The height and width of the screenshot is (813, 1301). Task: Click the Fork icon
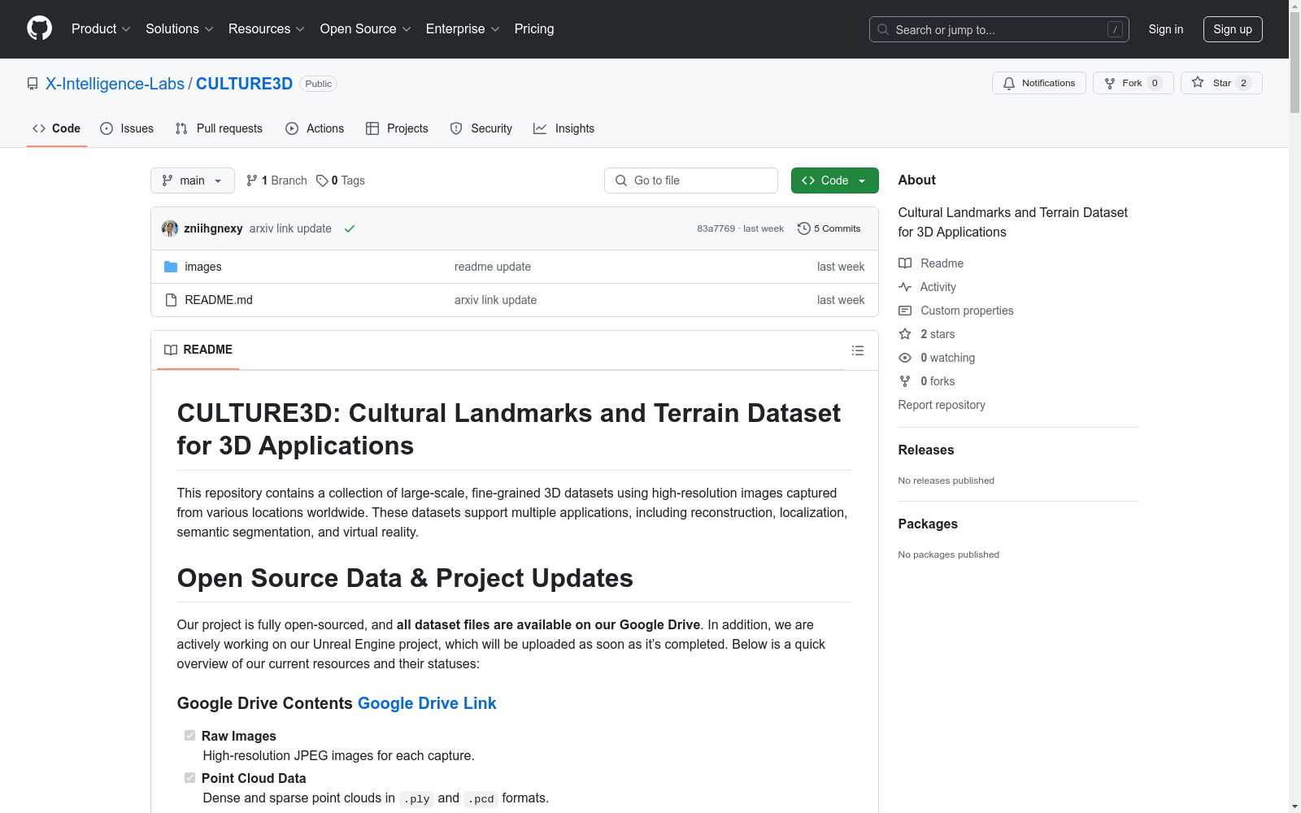1110,83
